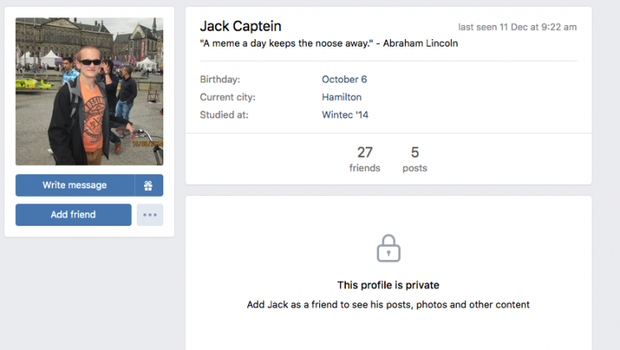Click the 'Add Jack as a friend' notice text
The height and width of the screenshot is (350, 620).
[388, 304]
